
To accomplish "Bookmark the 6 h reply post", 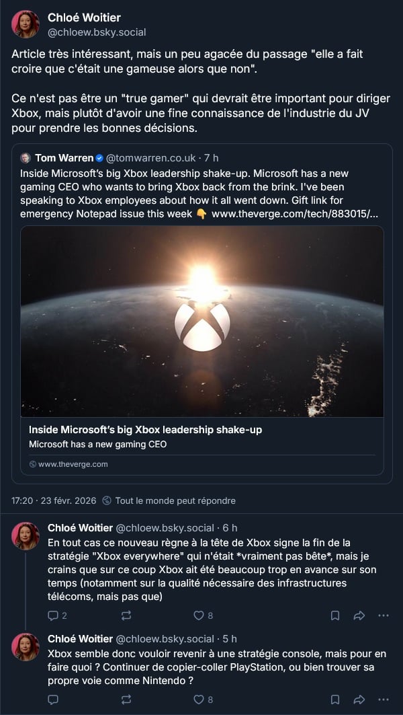I will (334, 615).
